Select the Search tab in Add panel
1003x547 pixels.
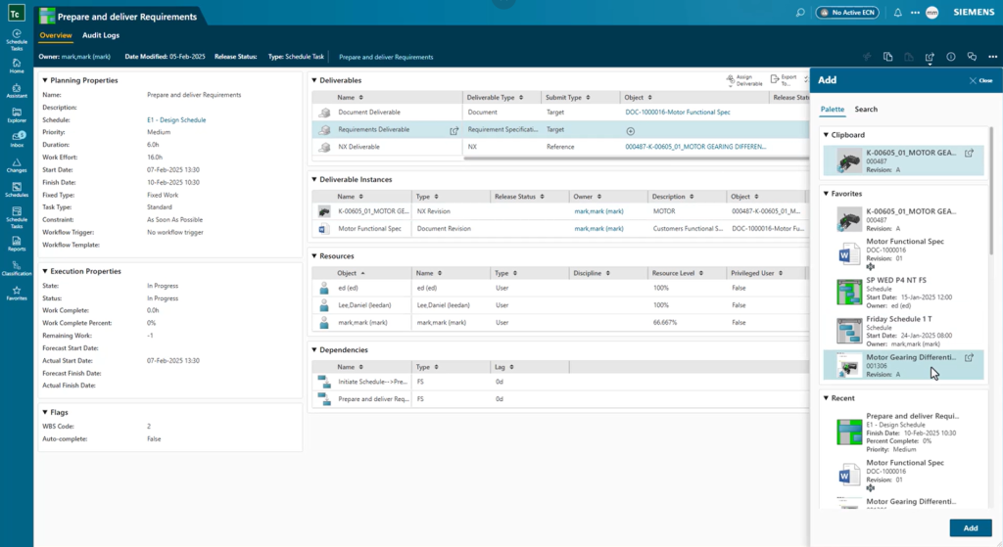[866, 110]
